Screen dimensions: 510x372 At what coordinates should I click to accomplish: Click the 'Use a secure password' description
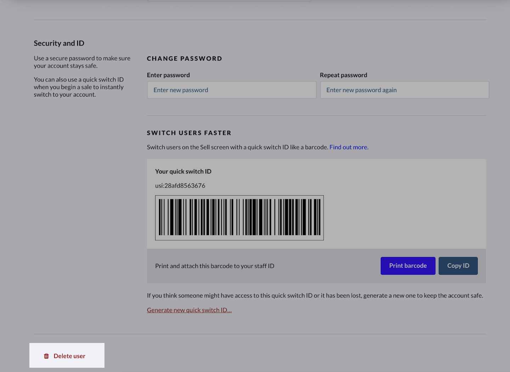click(x=82, y=62)
